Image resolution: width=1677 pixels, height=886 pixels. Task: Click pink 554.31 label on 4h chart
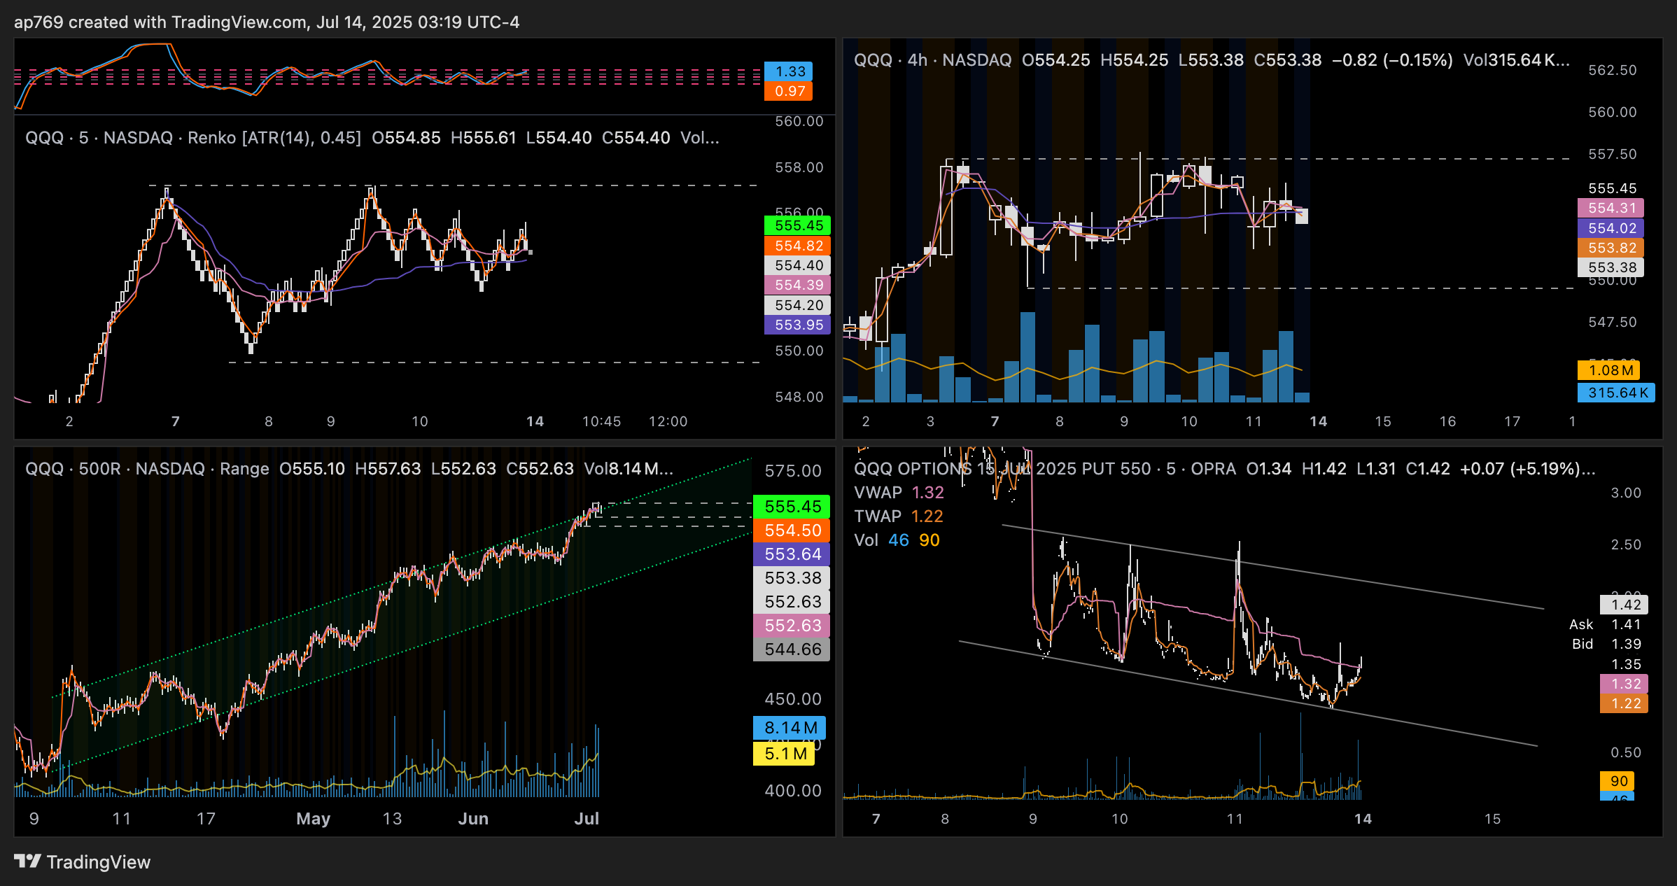(x=1611, y=208)
